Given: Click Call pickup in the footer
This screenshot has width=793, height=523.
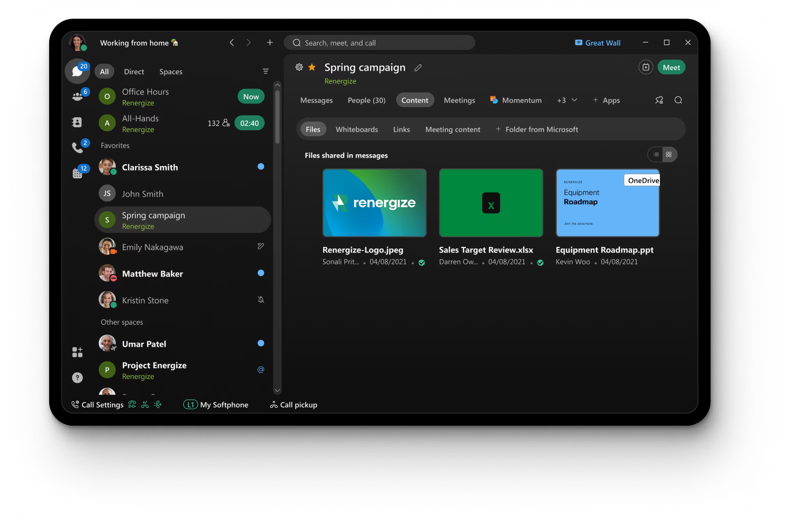Looking at the screenshot, I should pyautogui.click(x=294, y=405).
